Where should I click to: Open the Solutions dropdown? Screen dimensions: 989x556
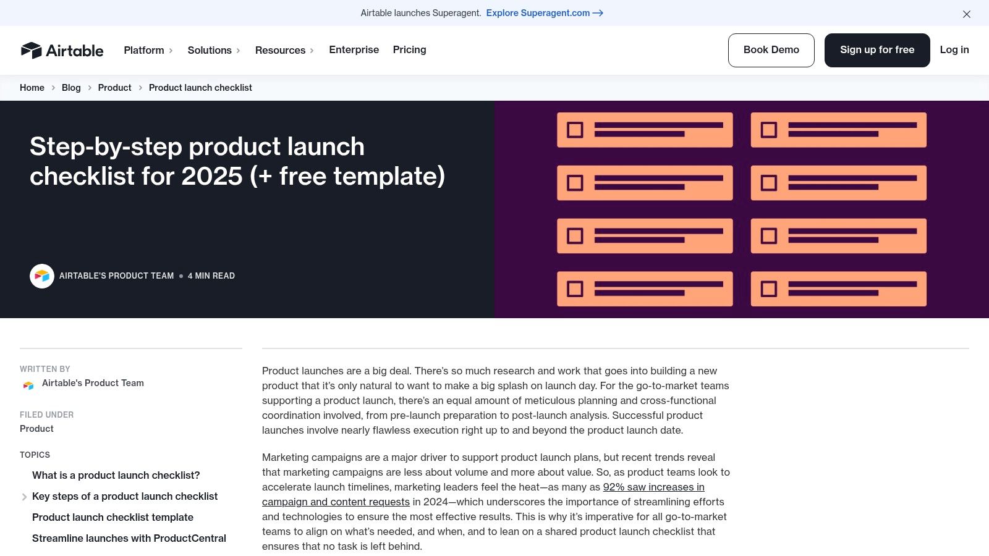[210, 50]
